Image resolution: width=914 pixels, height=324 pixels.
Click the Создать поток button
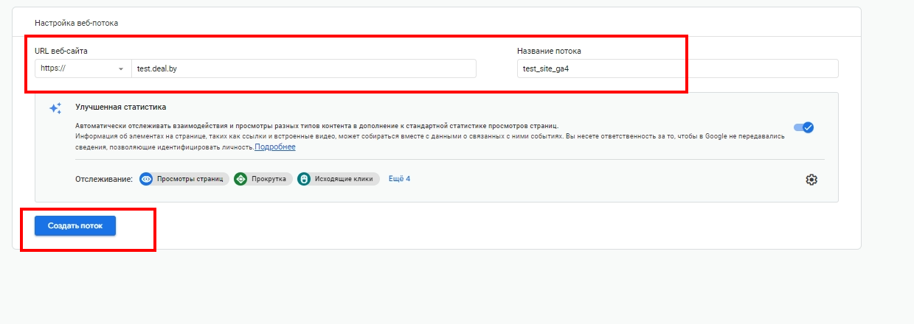pos(75,225)
